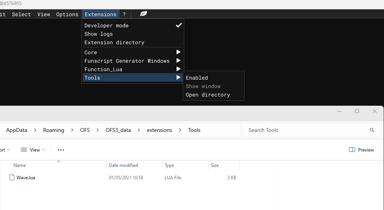This screenshot has height=210, width=384.
Task: Open the Extensions menu
Action: tap(100, 14)
